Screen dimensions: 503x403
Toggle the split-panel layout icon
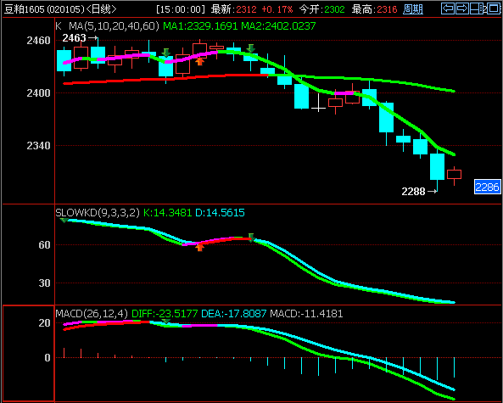coord(477,8)
